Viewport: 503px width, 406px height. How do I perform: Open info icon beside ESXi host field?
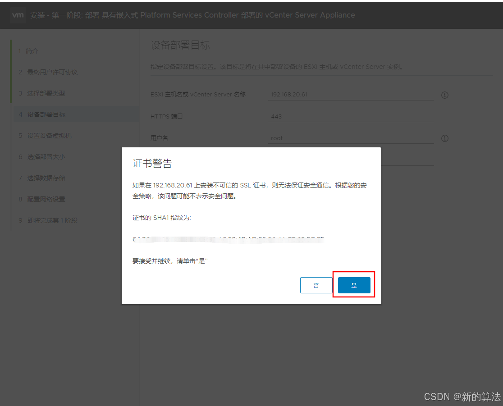click(x=444, y=95)
